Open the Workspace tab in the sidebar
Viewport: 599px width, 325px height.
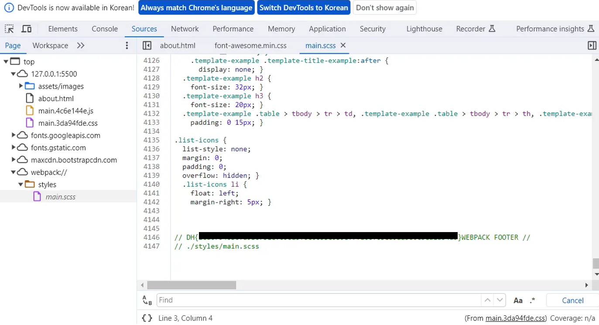(49, 45)
